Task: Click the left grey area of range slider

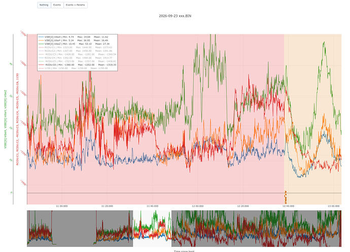Action: [80, 229]
